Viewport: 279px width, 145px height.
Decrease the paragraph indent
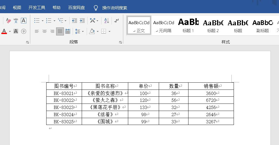(x=74, y=21)
